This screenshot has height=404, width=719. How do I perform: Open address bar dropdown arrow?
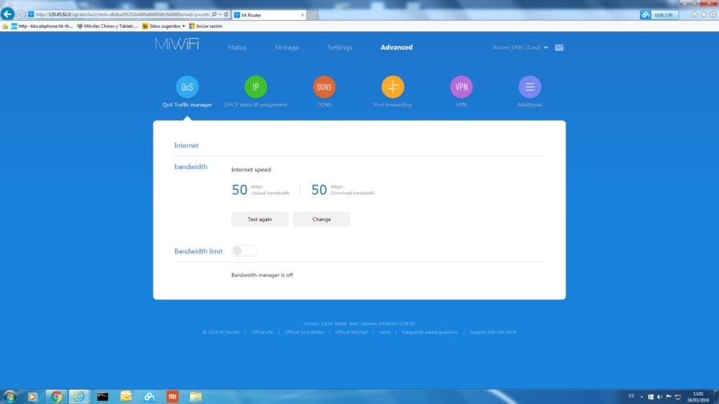(x=220, y=14)
